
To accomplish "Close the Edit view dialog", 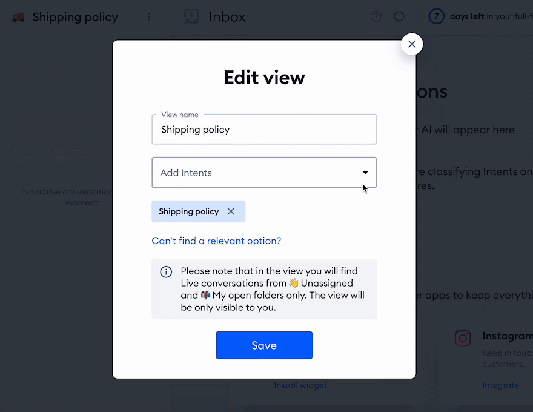I will coord(412,44).
